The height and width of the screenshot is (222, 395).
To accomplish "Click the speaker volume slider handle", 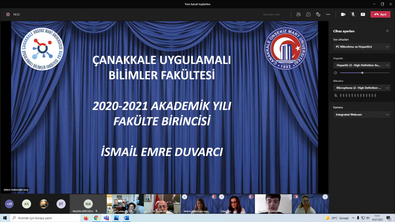I will click(x=362, y=73).
